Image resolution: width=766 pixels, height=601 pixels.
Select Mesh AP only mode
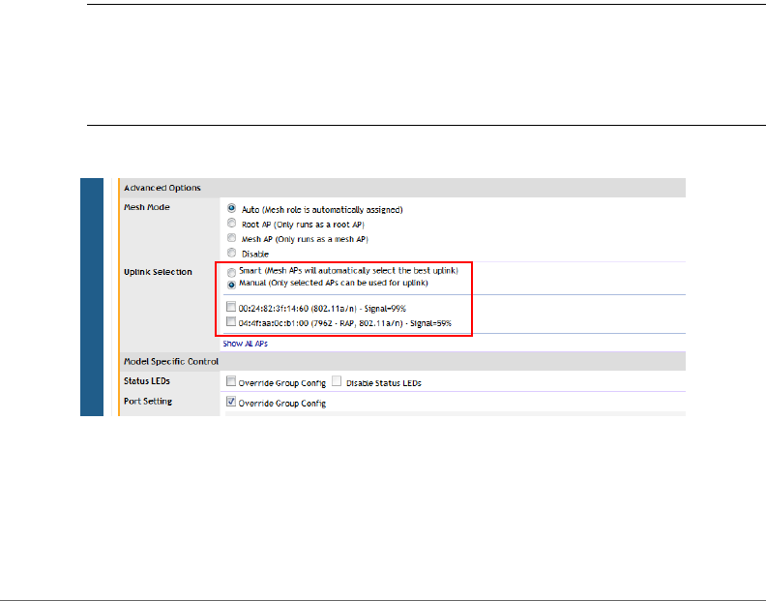(x=231, y=238)
